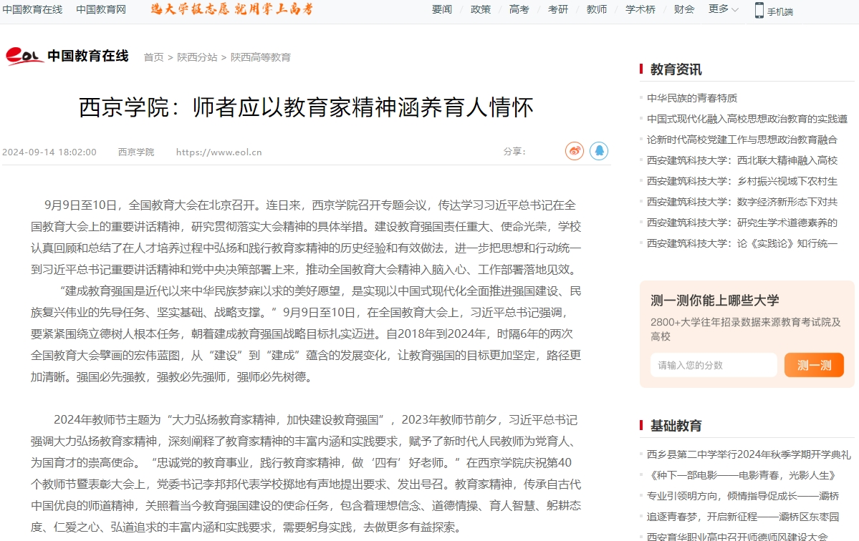The image size is (859, 541).
Task: Go to the 学术桥 section
Action: (640, 9)
